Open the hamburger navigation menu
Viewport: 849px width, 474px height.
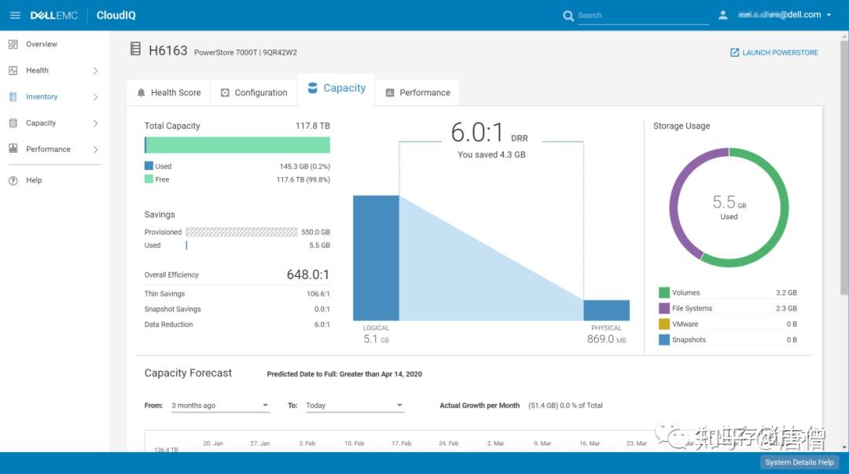(14, 14)
